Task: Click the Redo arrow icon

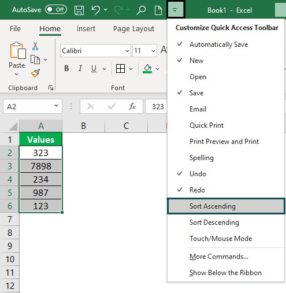Action: [119, 10]
